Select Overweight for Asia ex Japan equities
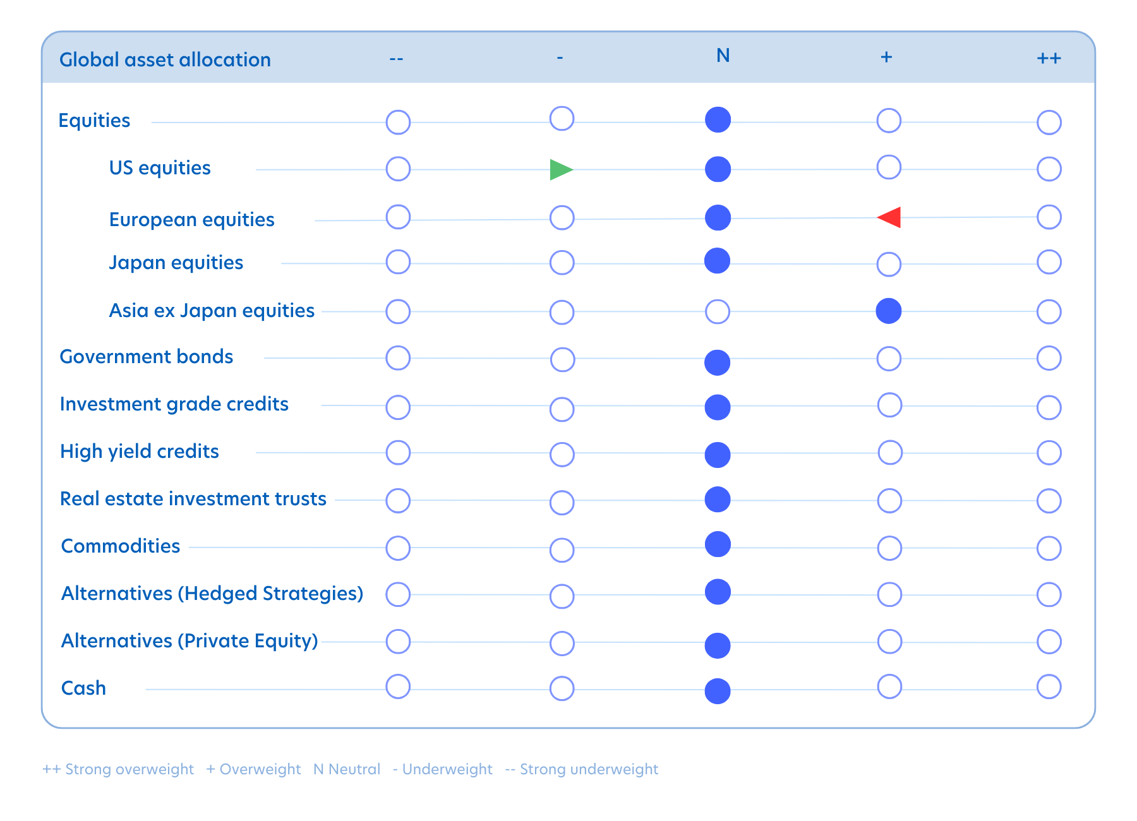1137x821 pixels. coord(889,311)
